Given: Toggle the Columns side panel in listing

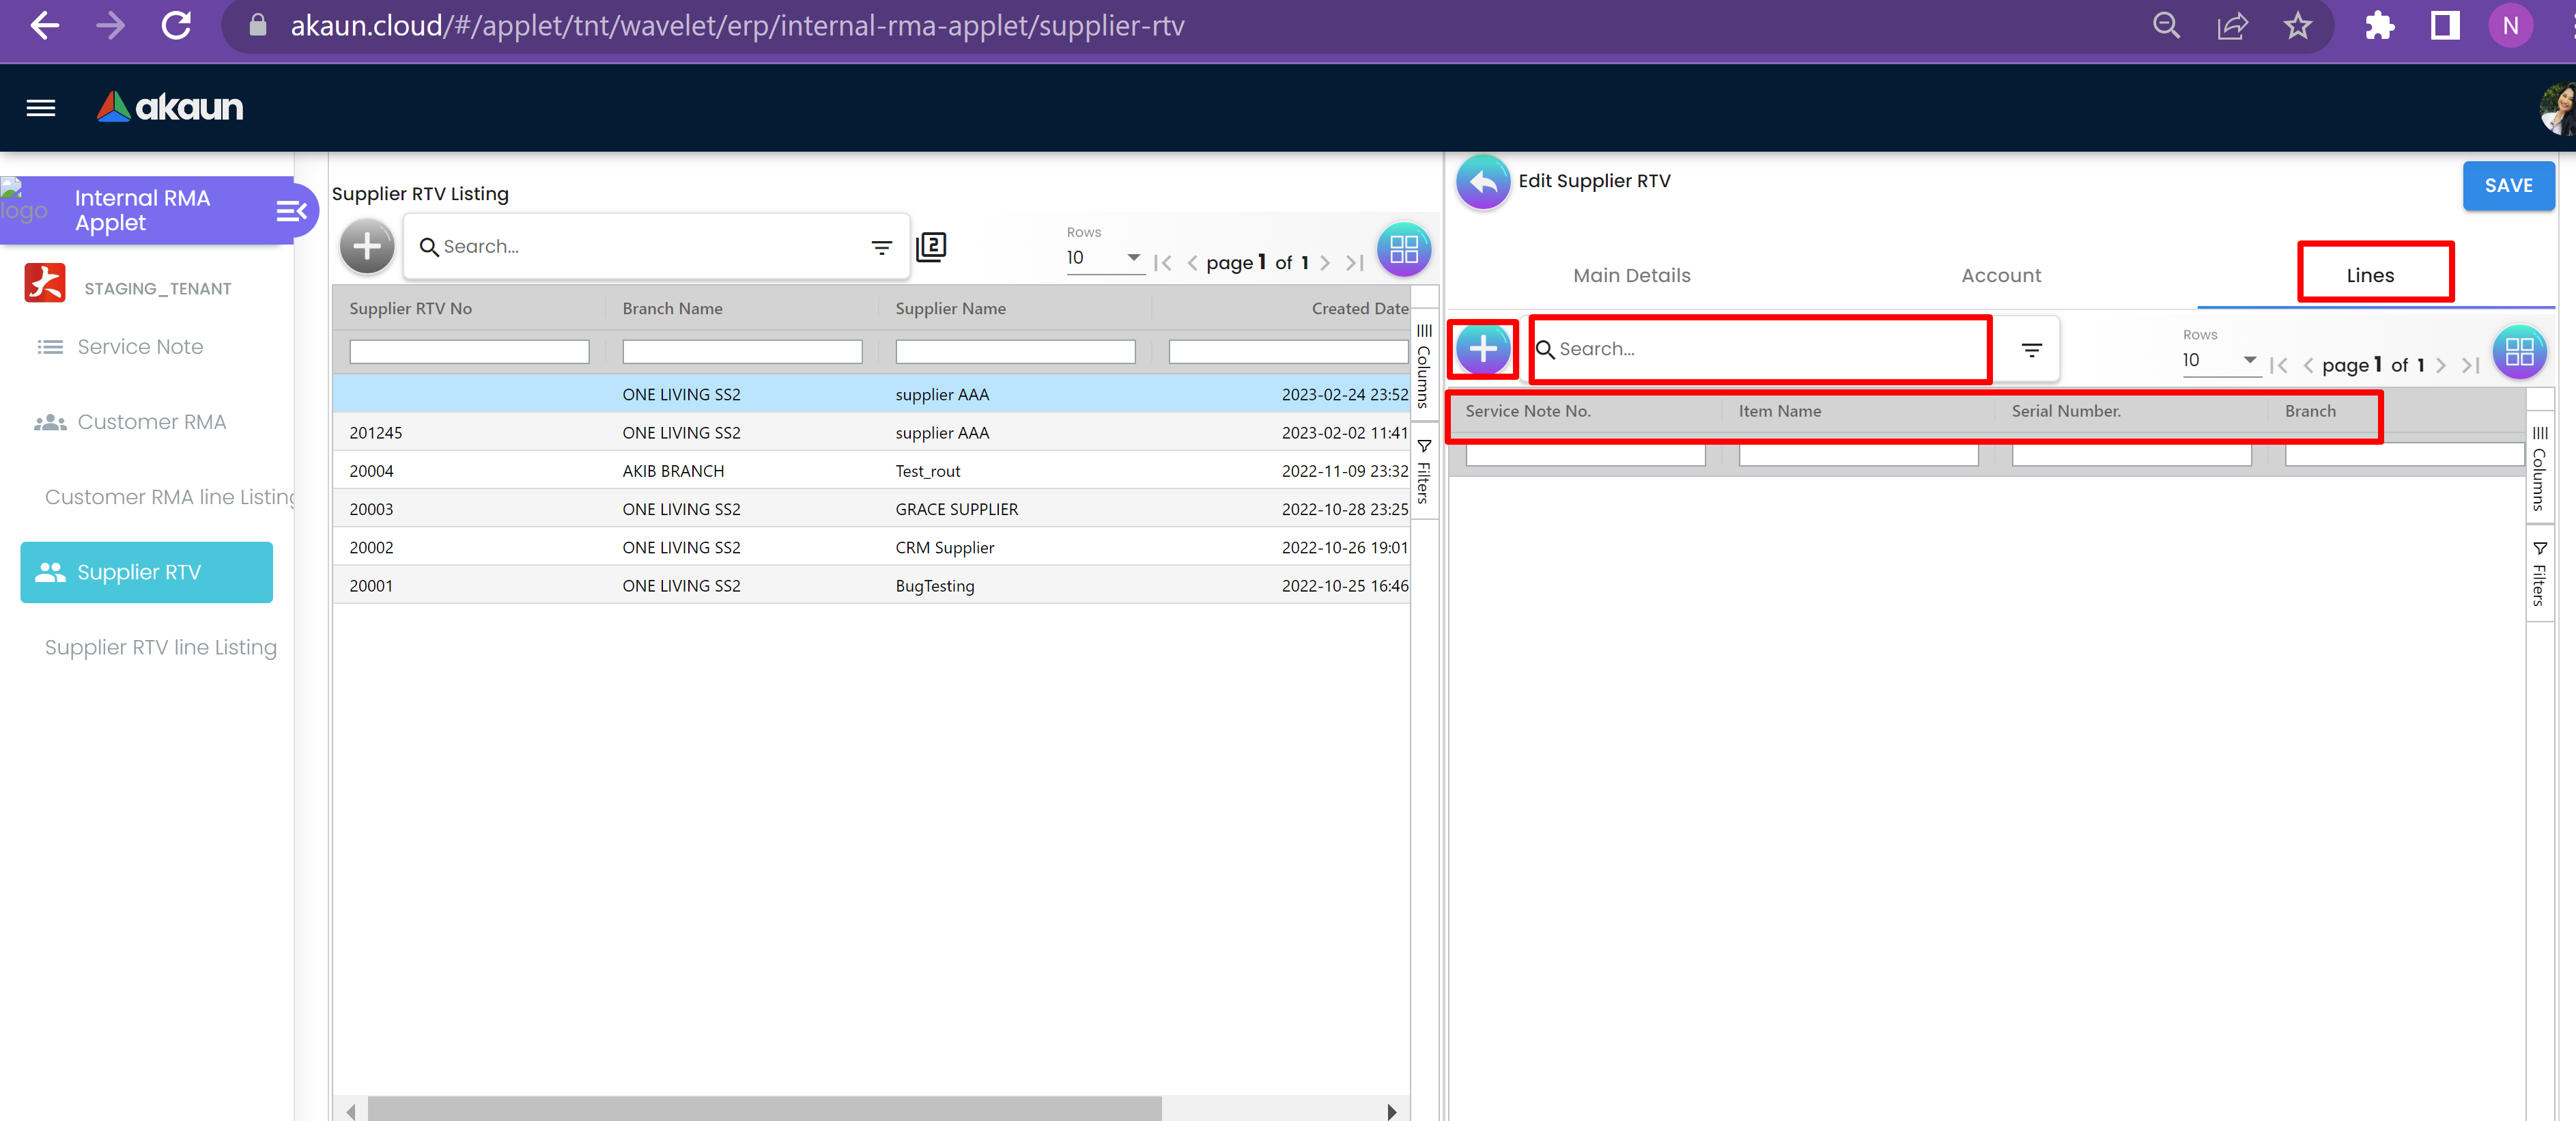Looking at the screenshot, I should pos(1424,365).
